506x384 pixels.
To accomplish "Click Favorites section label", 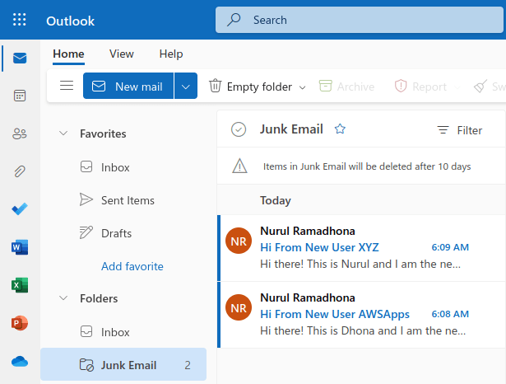I will [103, 133].
